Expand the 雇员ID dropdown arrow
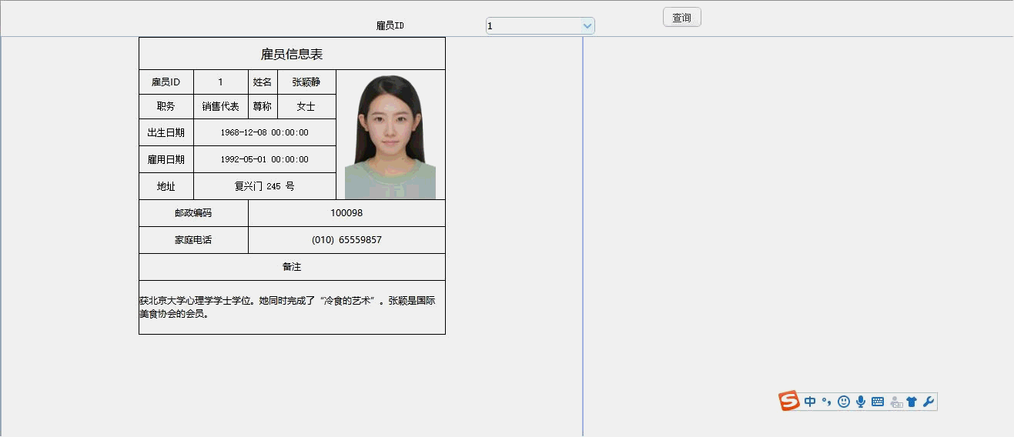The width and height of the screenshot is (1014, 437). point(587,26)
